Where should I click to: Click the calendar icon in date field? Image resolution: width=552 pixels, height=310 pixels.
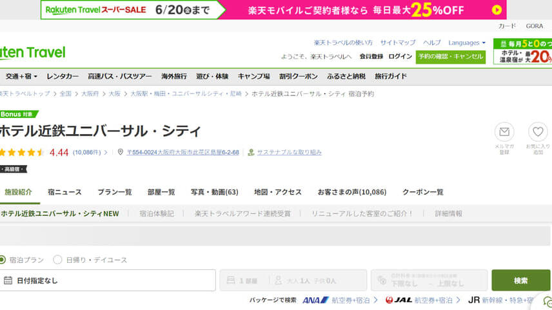coord(8,280)
